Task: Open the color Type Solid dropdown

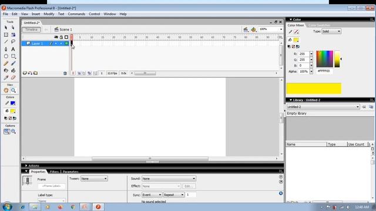Action: [331, 31]
